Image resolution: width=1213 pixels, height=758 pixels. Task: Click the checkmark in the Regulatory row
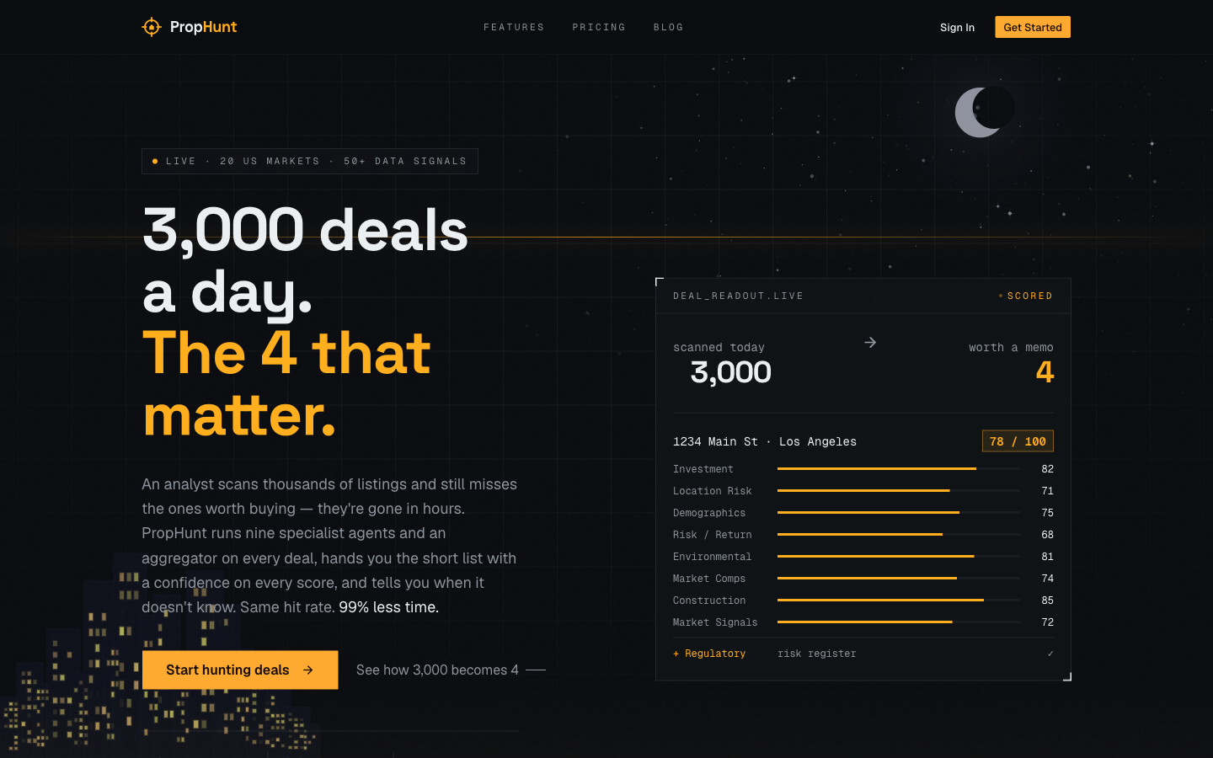[x=1050, y=654]
